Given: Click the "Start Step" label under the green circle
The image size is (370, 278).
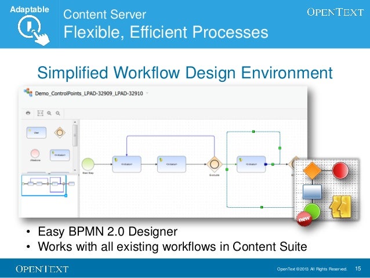Looking at the screenshot, I should [88, 173].
